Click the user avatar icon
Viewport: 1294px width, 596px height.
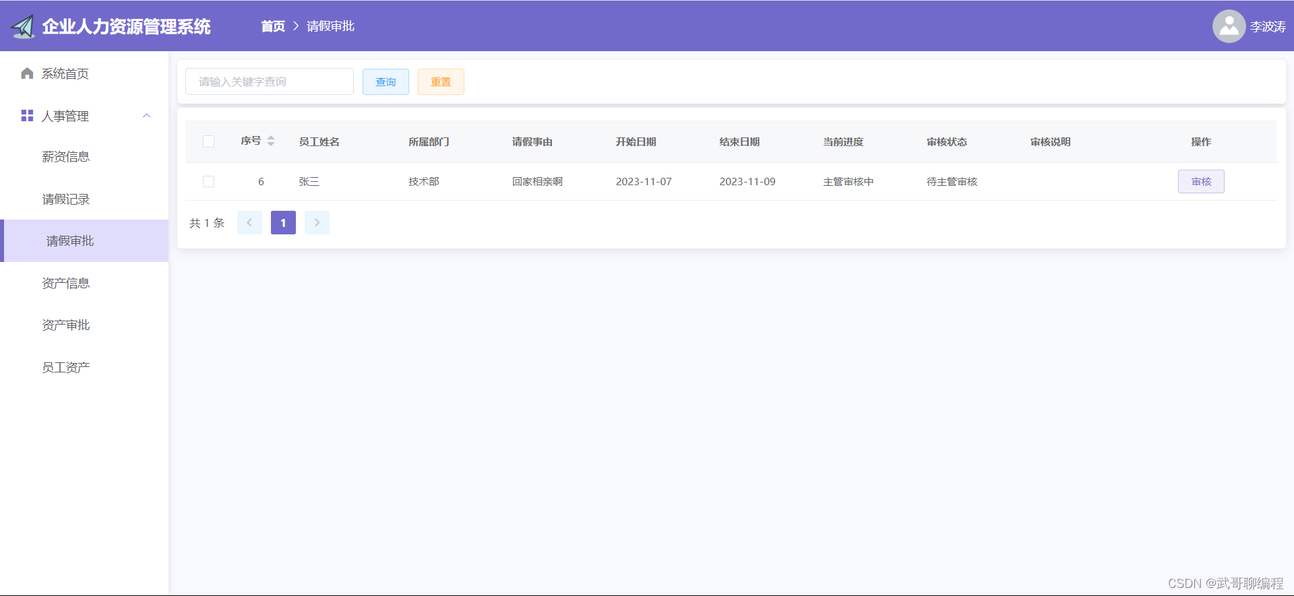tap(1229, 26)
